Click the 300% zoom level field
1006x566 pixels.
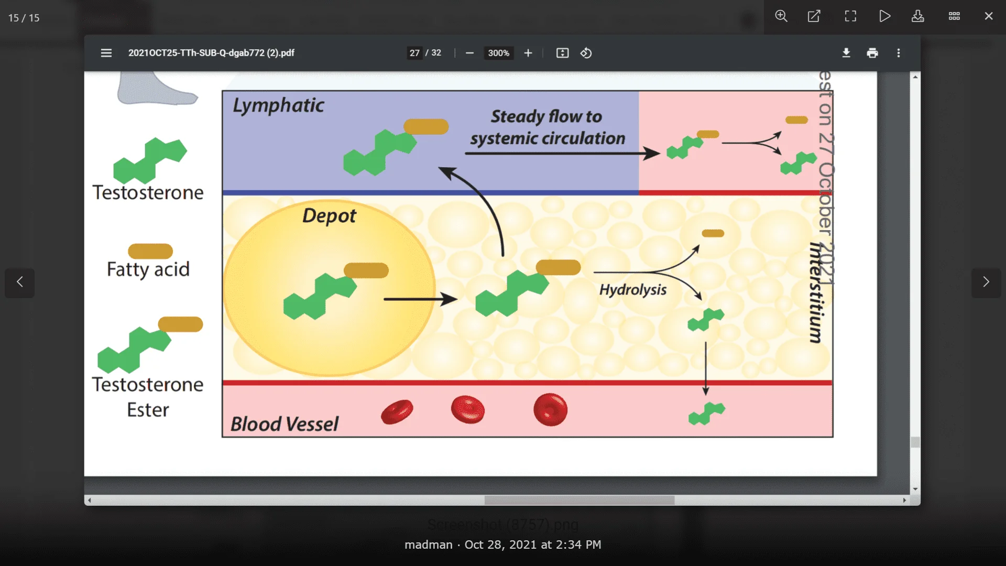tap(498, 53)
